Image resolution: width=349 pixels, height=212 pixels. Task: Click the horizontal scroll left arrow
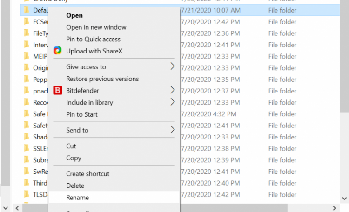pos(17,208)
